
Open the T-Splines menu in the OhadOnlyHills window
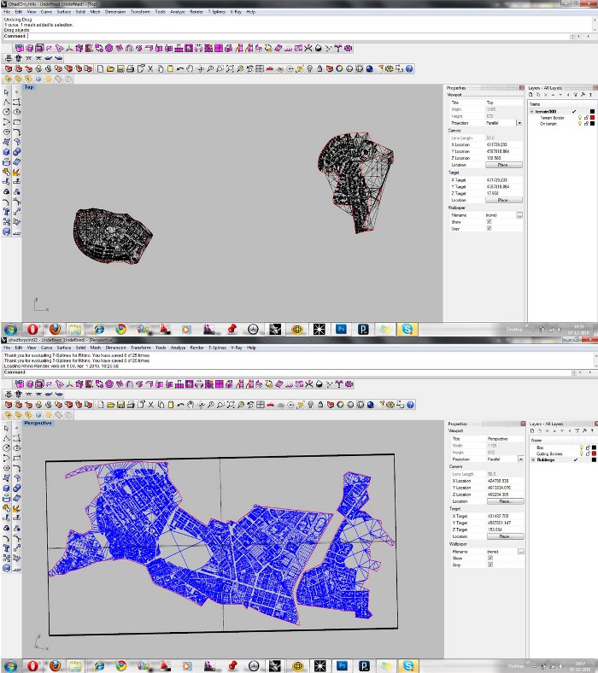pyautogui.click(x=217, y=13)
